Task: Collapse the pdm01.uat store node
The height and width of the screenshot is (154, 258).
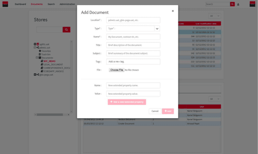Action: (35, 47)
